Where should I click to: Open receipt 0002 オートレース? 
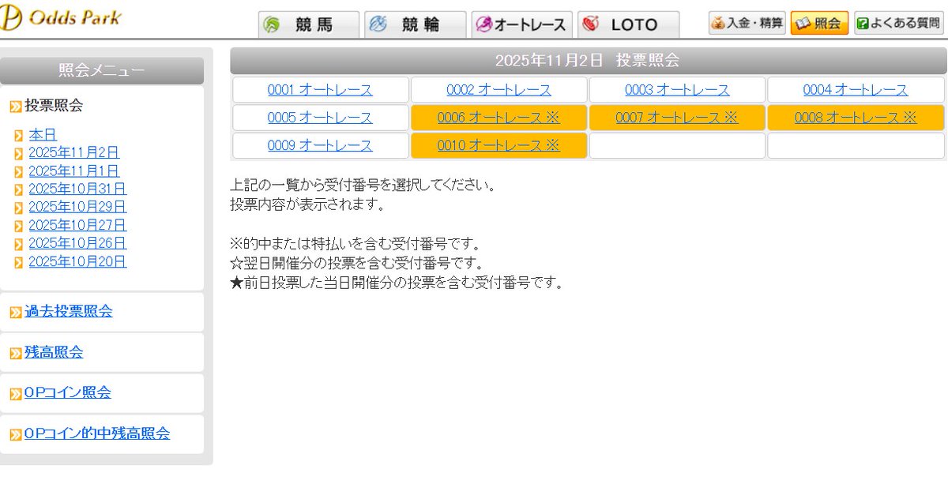click(x=498, y=90)
